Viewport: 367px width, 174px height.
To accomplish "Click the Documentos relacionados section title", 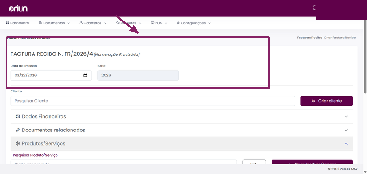I will 54,130.
